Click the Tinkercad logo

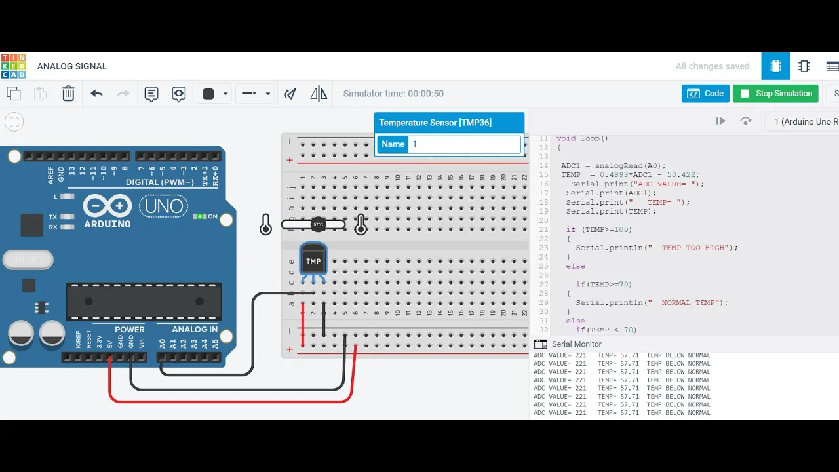pos(14,66)
